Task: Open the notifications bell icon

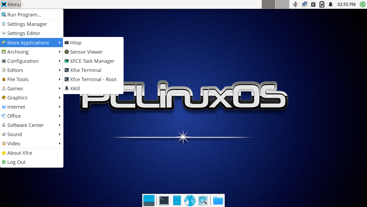Action: tap(331, 4)
